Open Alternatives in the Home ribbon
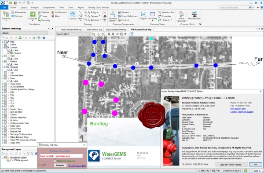Image resolution: width=264 pixels, height=173 pixels. (18, 12)
